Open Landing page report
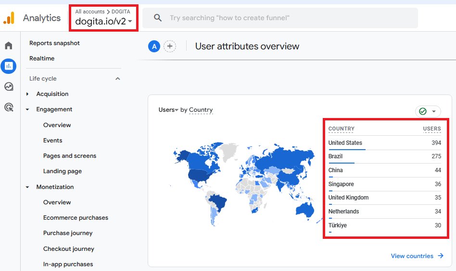456x271 pixels. click(x=63, y=171)
